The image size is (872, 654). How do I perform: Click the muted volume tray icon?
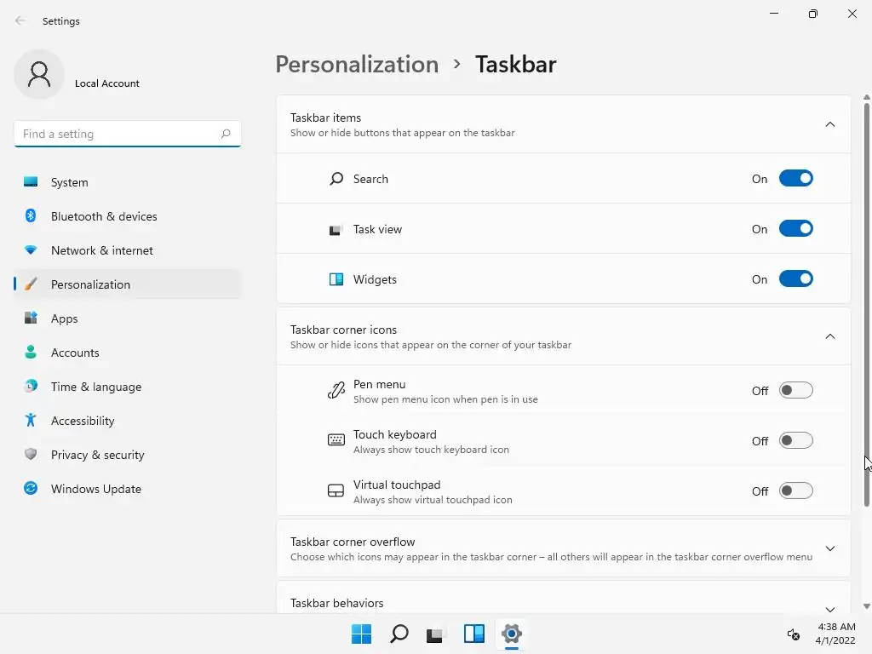coord(794,634)
